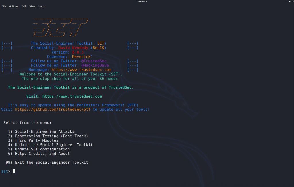The image size is (294, 187).
Task: Click the 'Shell No. 1' window title
Action: coord(142,1)
